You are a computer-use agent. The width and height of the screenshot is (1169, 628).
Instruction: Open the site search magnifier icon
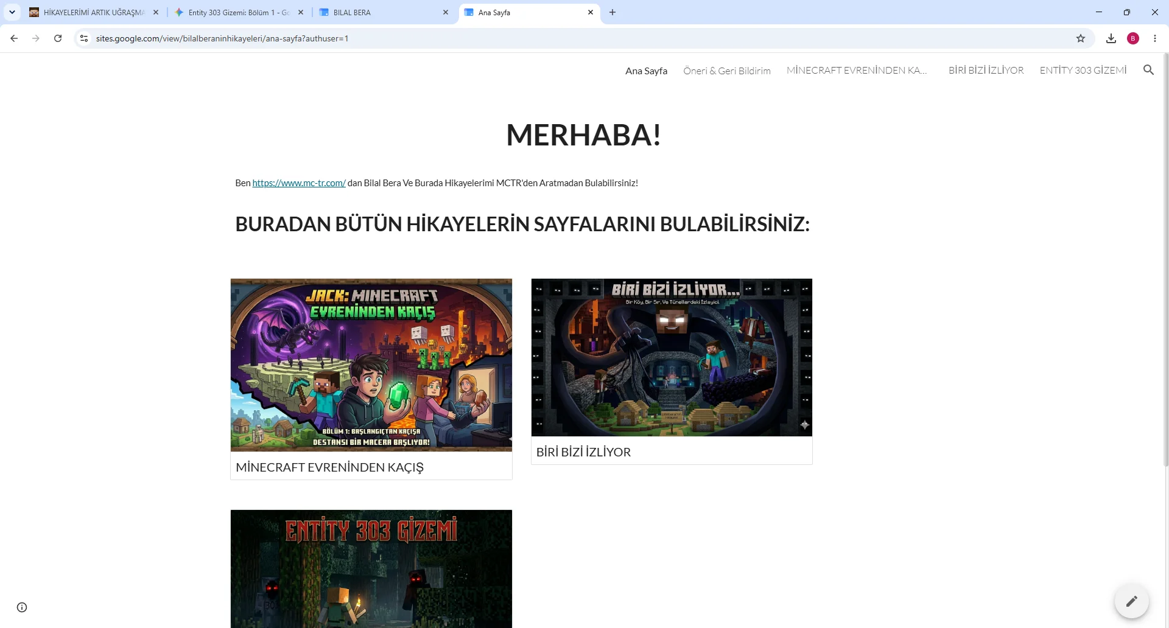(1149, 70)
